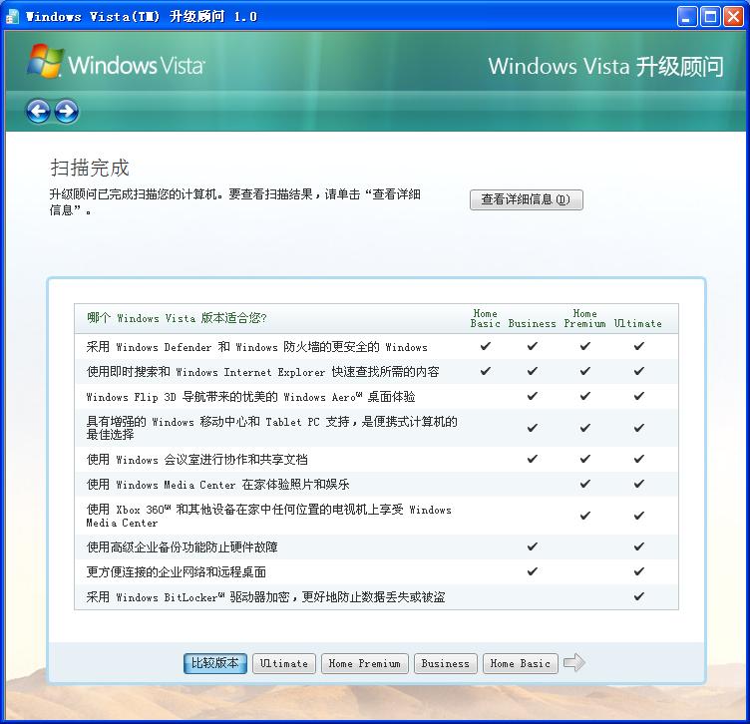750x724 pixels.
Task: Click Business checkmark in 远程桌面 row
Action: tap(532, 571)
